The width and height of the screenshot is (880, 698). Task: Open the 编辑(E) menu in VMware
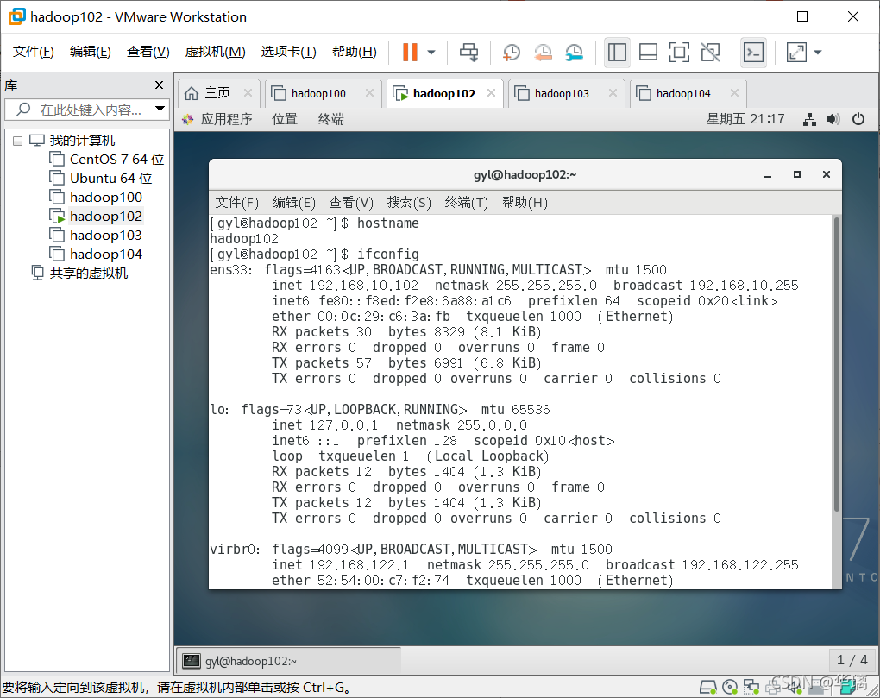90,52
